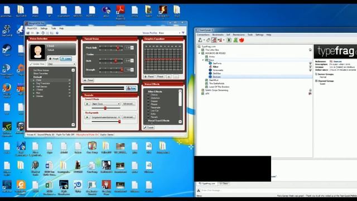
Task: Click the Pitch Shift slider handle
Action: click(x=118, y=48)
